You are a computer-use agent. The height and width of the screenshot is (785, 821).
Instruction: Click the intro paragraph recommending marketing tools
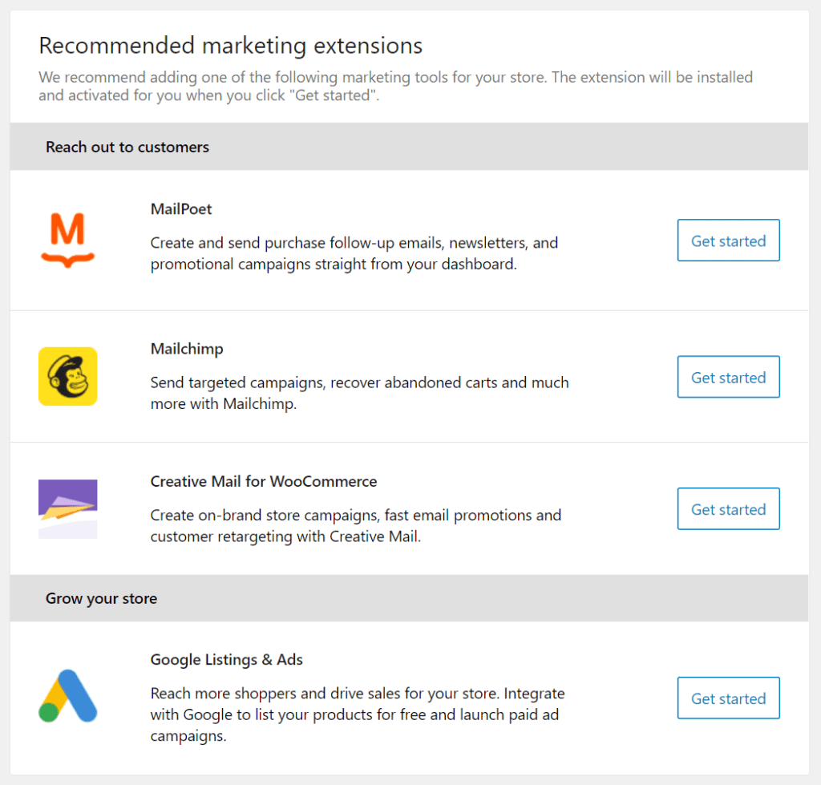coord(395,87)
